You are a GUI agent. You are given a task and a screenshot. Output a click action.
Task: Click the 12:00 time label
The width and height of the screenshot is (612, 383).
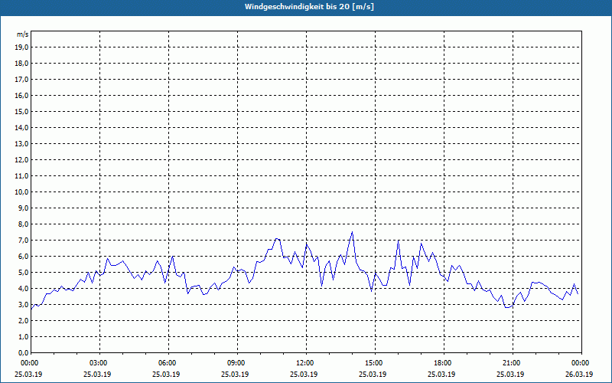tap(307, 363)
